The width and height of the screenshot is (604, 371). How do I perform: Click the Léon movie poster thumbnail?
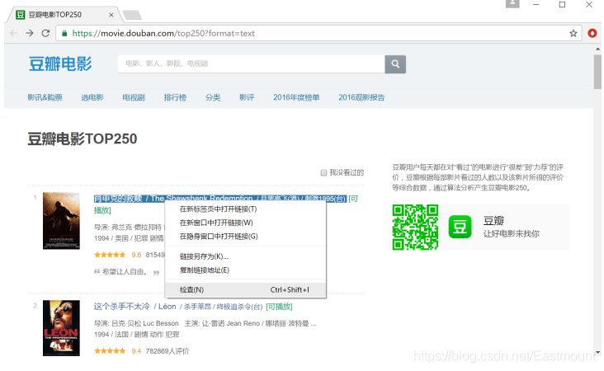61,328
